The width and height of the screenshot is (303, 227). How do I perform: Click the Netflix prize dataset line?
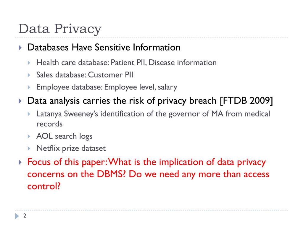click(71, 148)
